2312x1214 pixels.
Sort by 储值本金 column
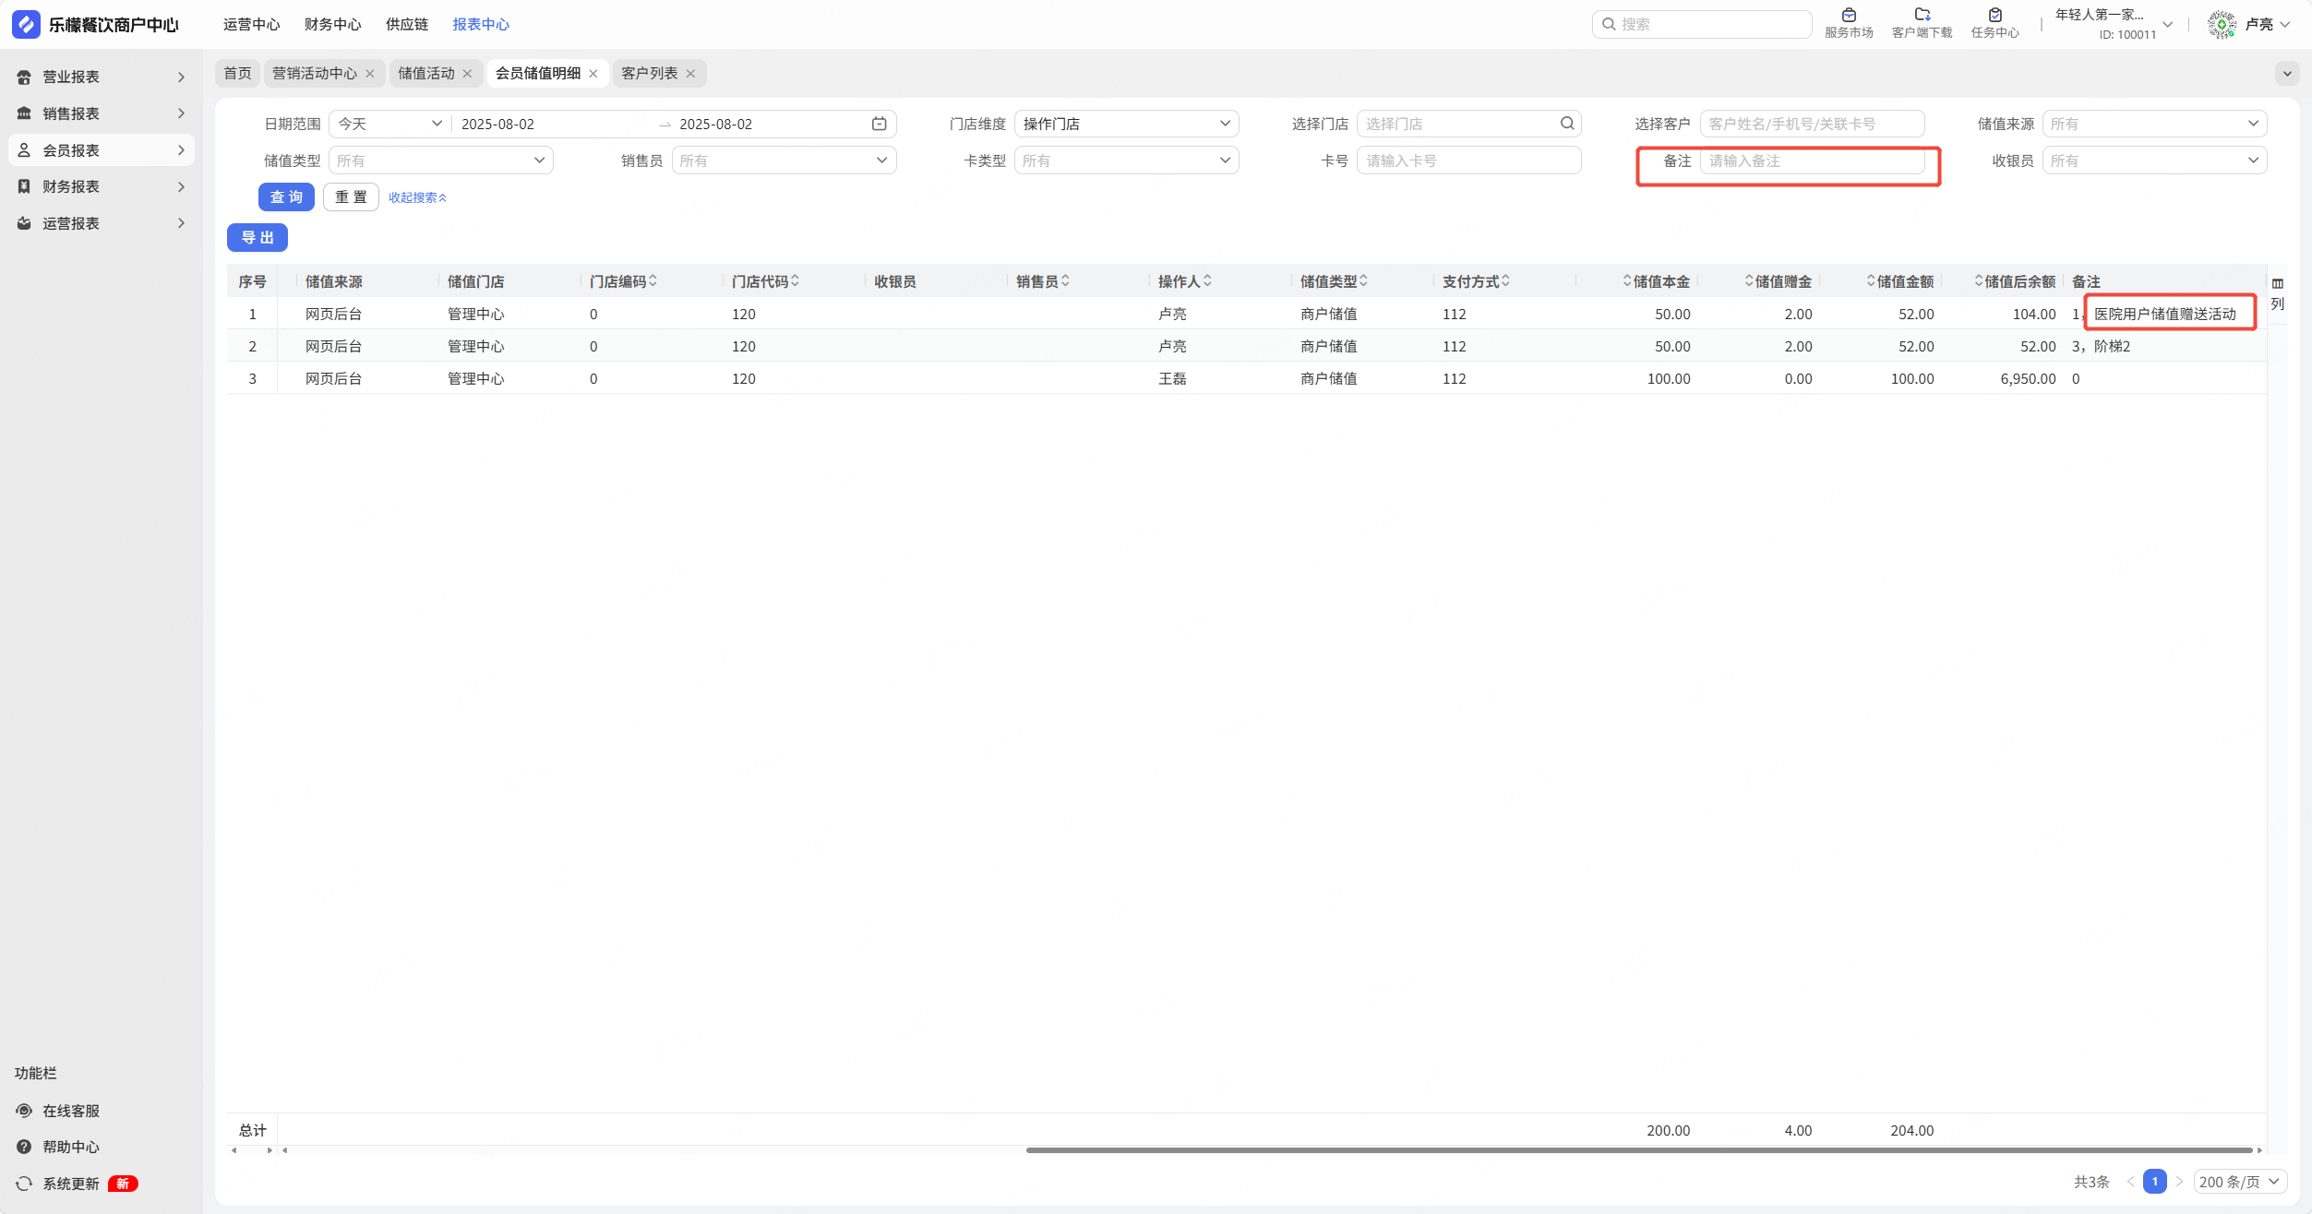coord(1627,280)
